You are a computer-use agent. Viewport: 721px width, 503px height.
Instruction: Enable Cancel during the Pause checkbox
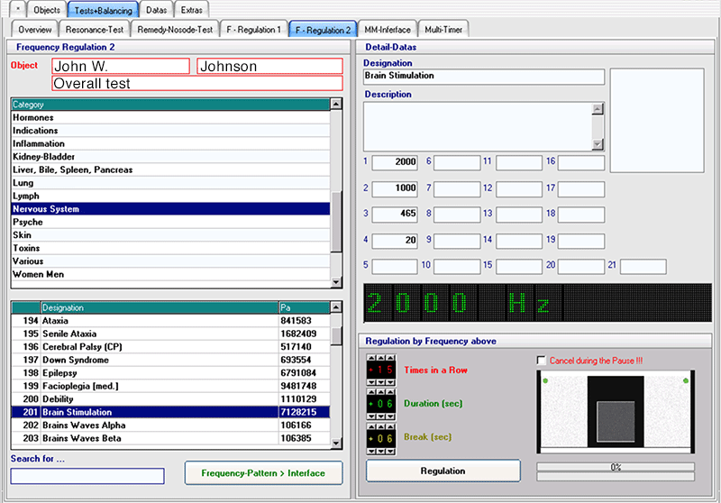click(x=542, y=361)
